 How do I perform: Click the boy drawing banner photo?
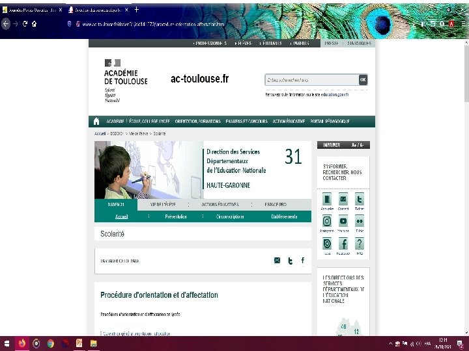pyautogui.click(x=149, y=170)
